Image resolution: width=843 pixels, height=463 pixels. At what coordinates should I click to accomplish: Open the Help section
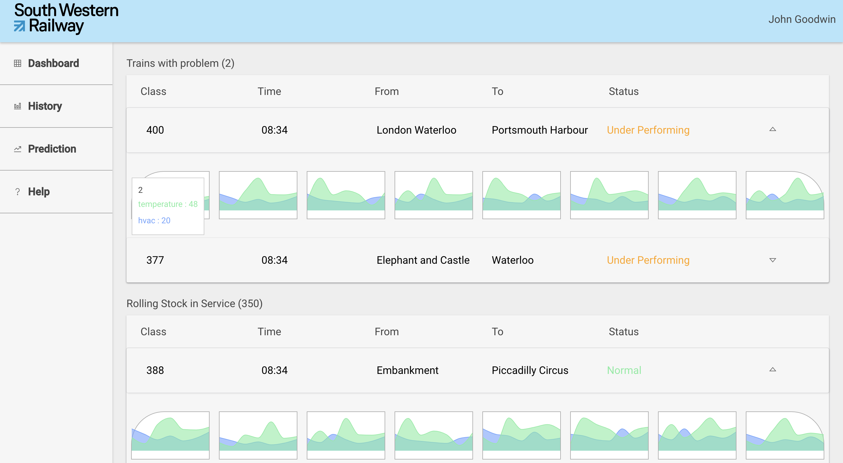(39, 192)
